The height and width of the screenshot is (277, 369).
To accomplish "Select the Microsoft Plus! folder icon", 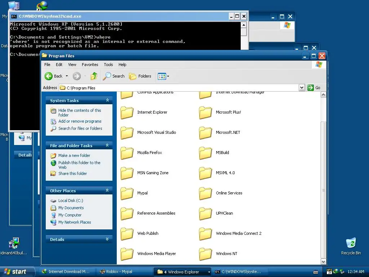I will click(x=205, y=113).
